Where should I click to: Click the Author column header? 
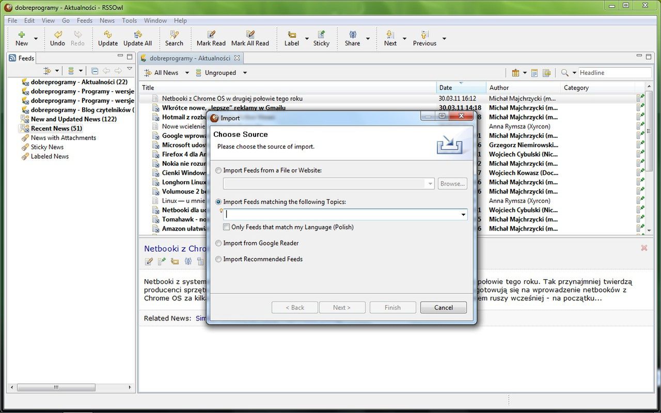(523, 88)
